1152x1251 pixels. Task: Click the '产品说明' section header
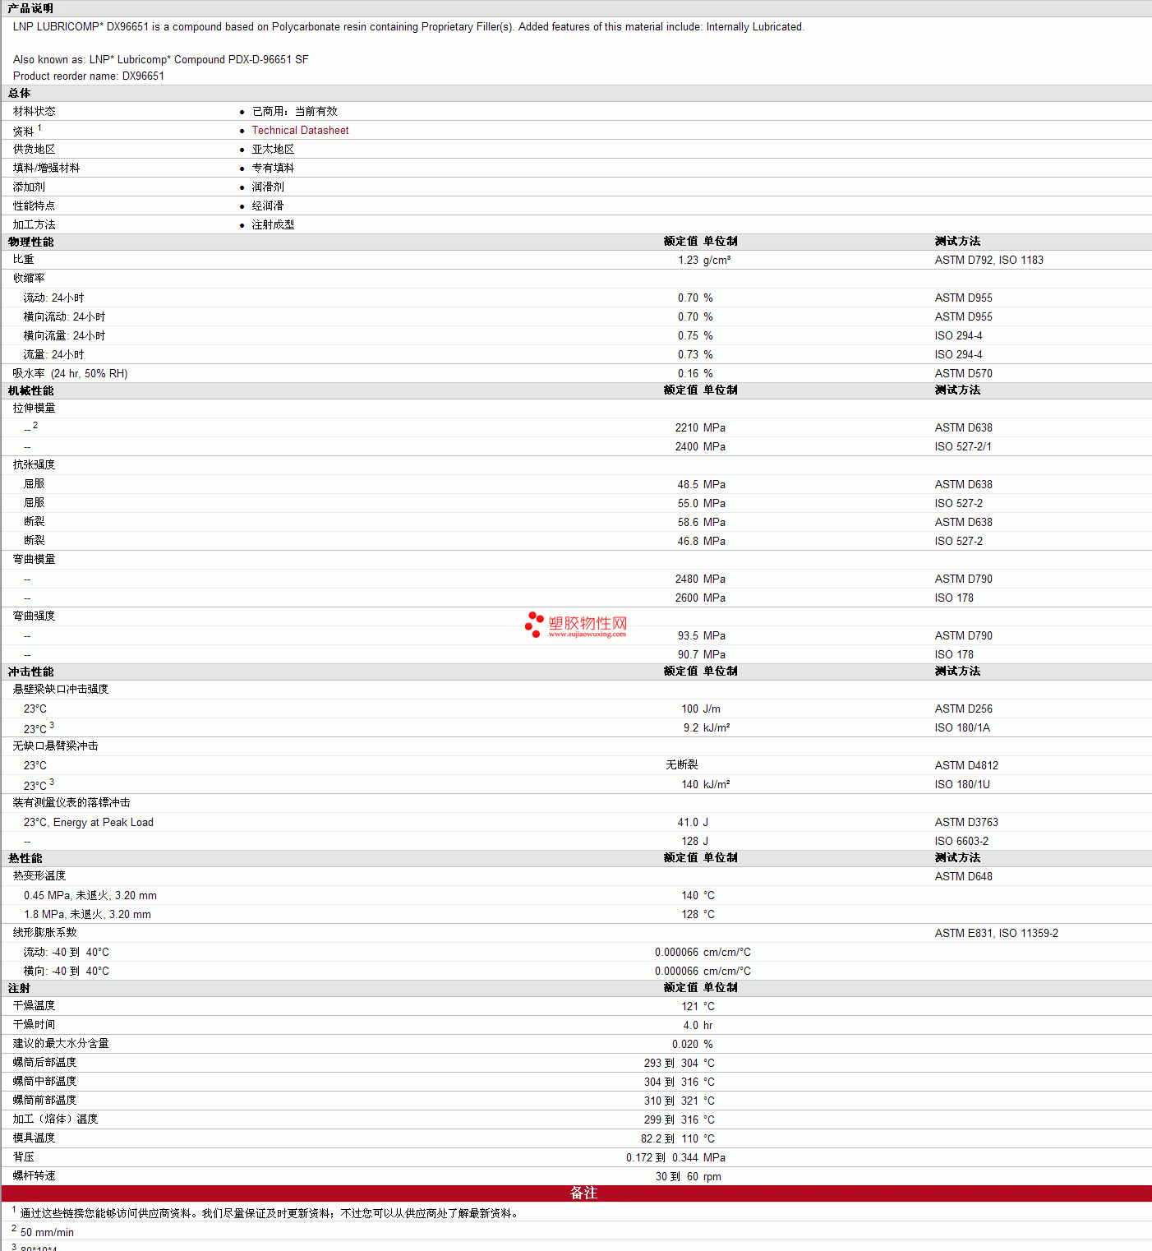point(30,8)
